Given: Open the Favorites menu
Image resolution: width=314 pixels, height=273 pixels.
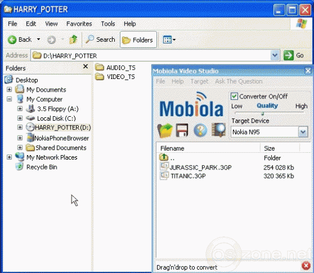Looking at the screenshot, I should point(79,23).
